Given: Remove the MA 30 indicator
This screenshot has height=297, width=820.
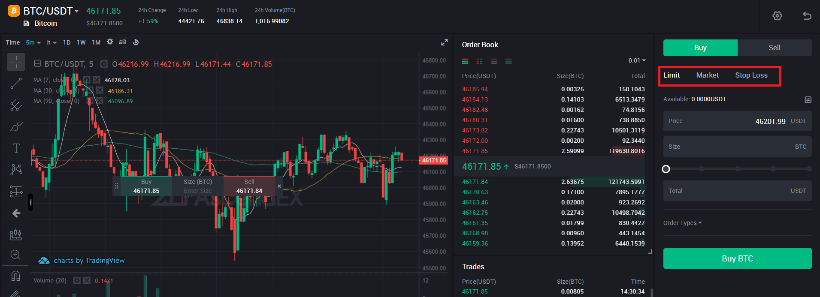Looking at the screenshot, I should pos(100,90).
